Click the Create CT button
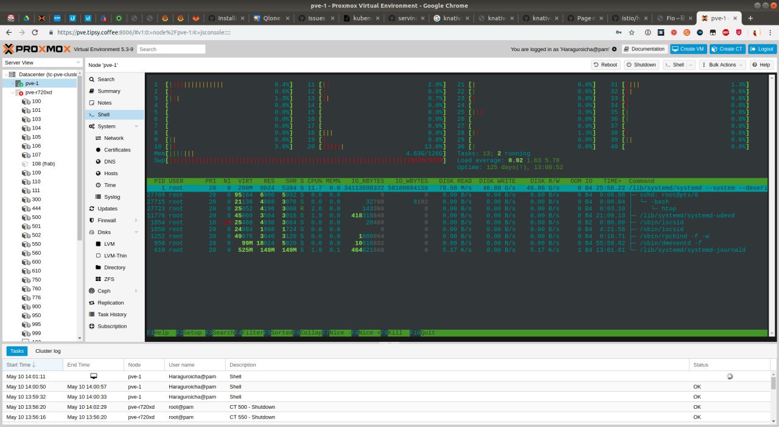This screenshot has height=427, width=779. point(727,49)
